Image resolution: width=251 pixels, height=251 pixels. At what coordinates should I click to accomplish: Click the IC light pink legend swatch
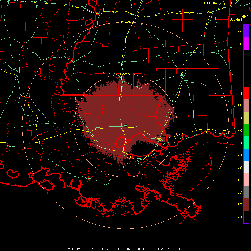click(x=246, y=180)
